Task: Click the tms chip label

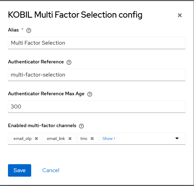Action: point(84,139)
